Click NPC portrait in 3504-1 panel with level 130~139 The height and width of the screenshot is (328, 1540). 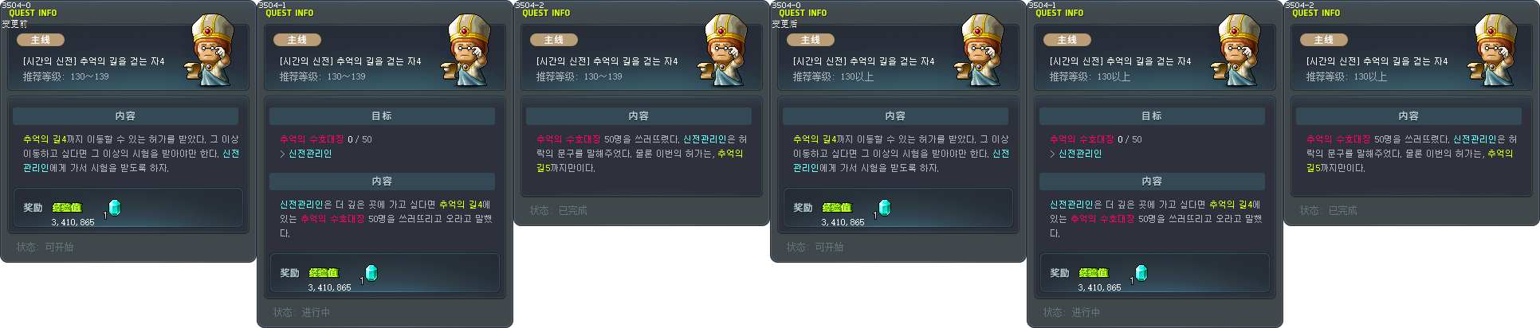click(469, 50)
